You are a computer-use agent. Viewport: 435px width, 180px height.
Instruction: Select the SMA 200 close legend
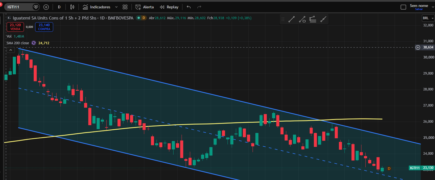click(x=17, y=43)
